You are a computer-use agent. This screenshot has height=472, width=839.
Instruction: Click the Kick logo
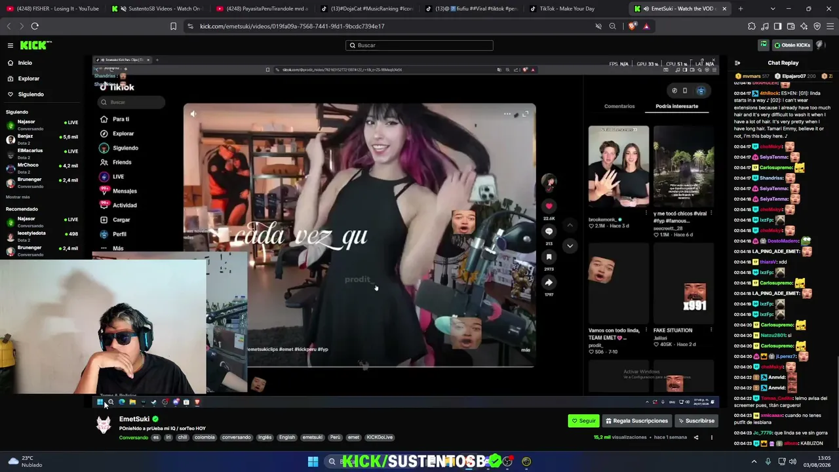coord(35,45)
